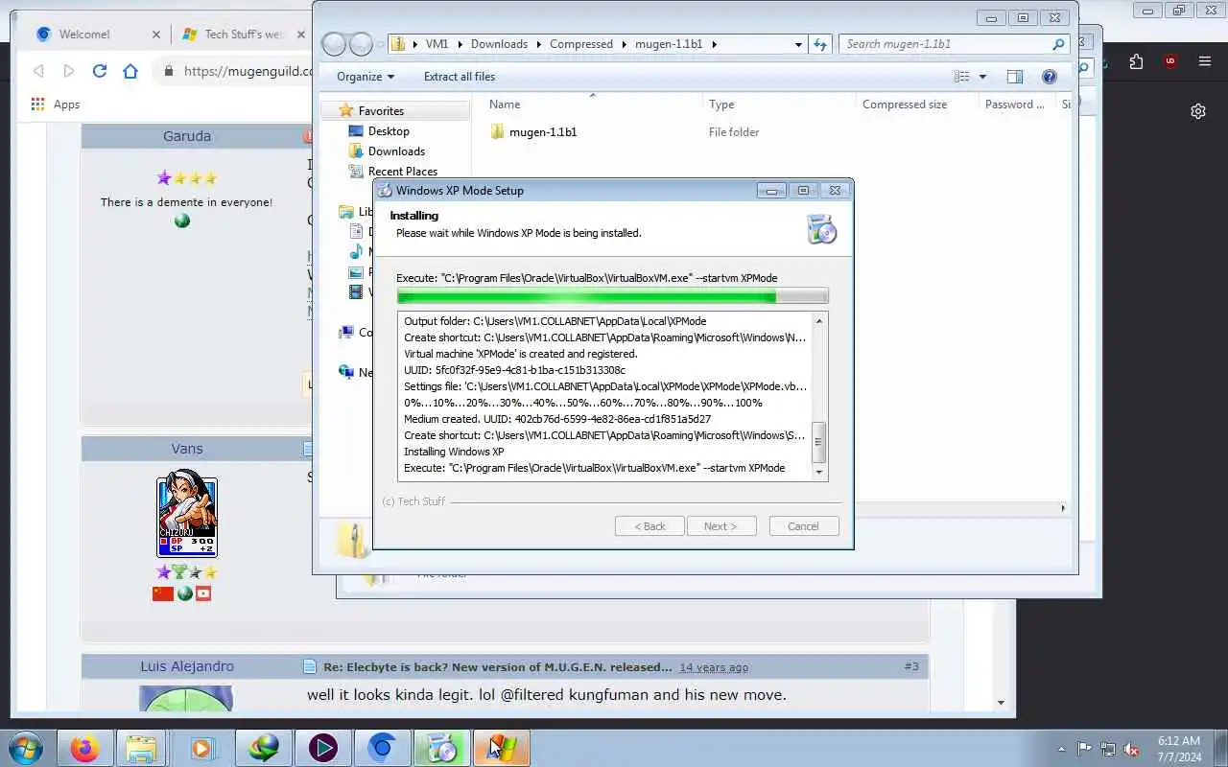Open Action Center flag in tray

click(1084, 749)
